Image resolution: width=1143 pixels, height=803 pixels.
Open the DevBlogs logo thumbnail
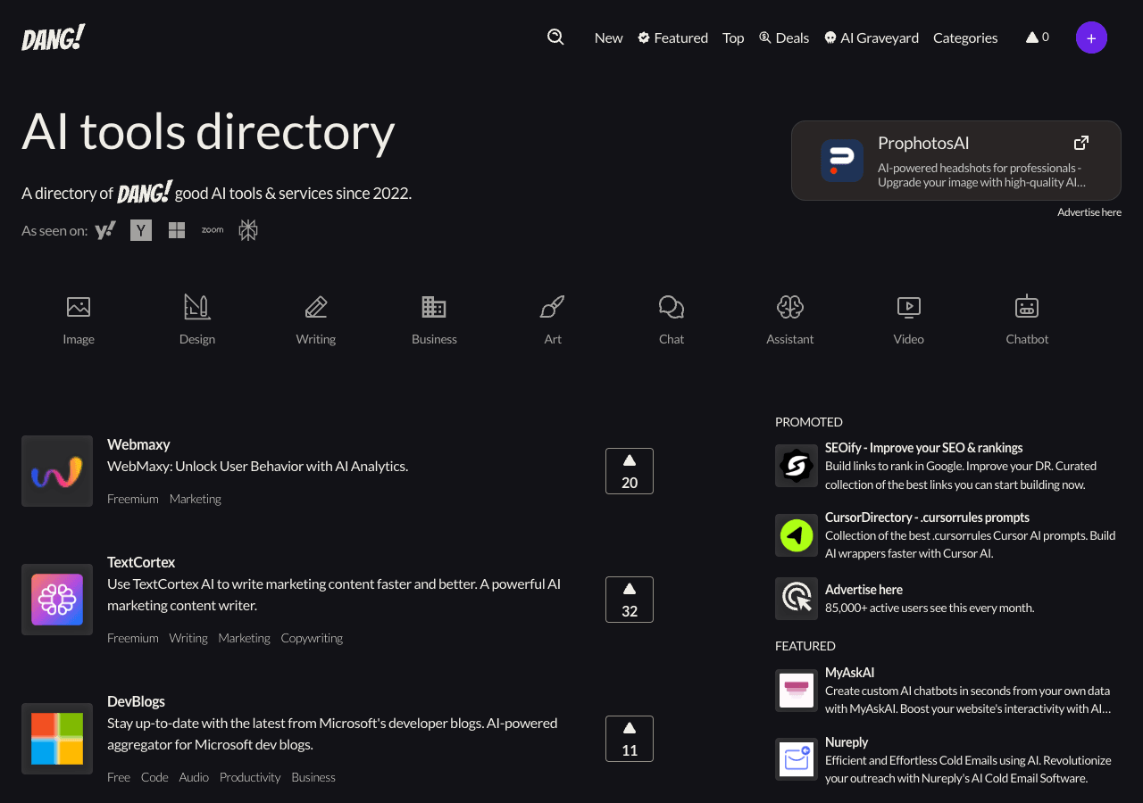57,739
